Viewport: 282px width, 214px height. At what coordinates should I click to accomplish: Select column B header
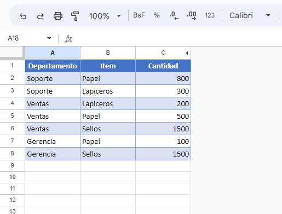click(108, 53)
